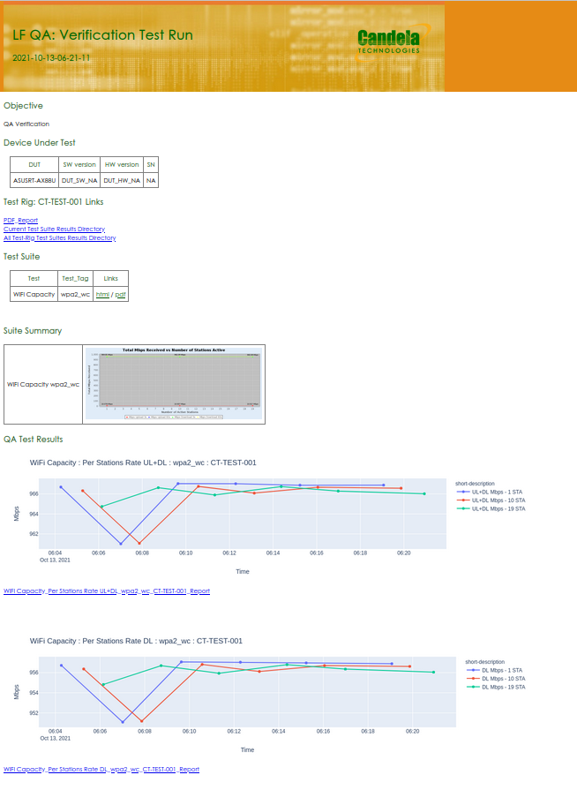The width and height of the screenshot is (577, 790).
Task: Open the html link for WiFi Capacity
Action: (102, 294)
